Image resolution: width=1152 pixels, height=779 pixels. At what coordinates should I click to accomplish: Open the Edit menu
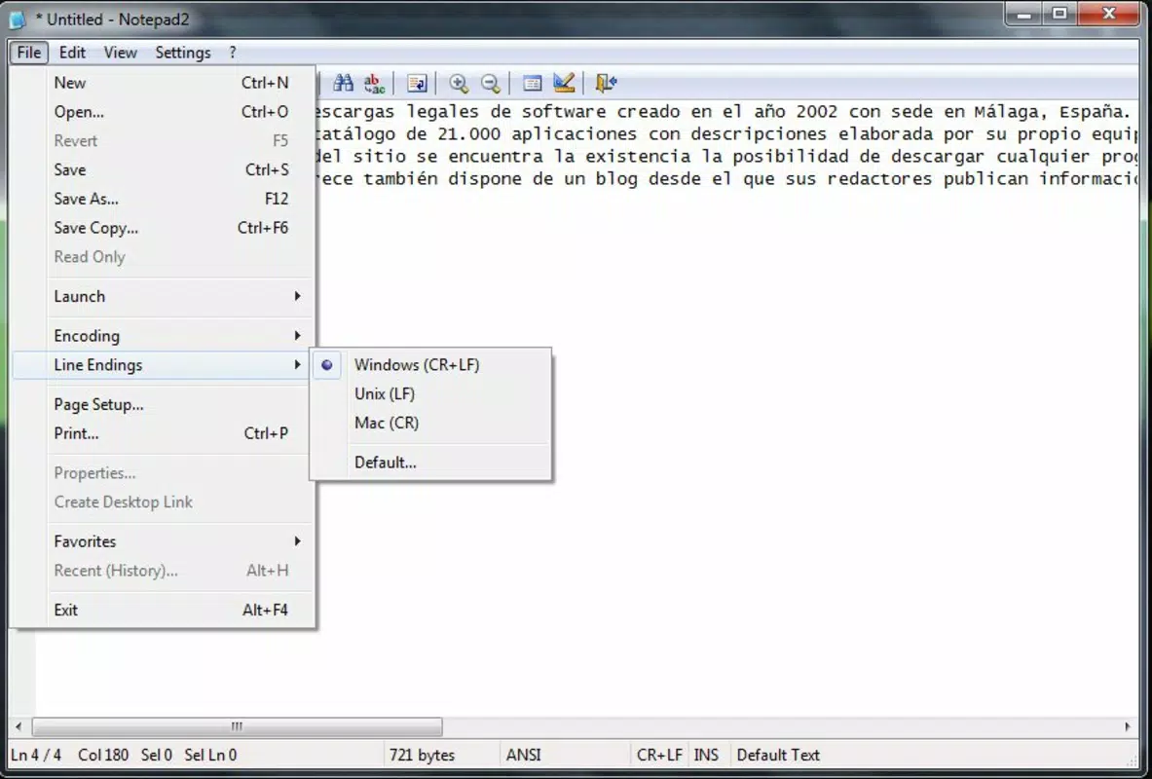[x=72, y=53]
